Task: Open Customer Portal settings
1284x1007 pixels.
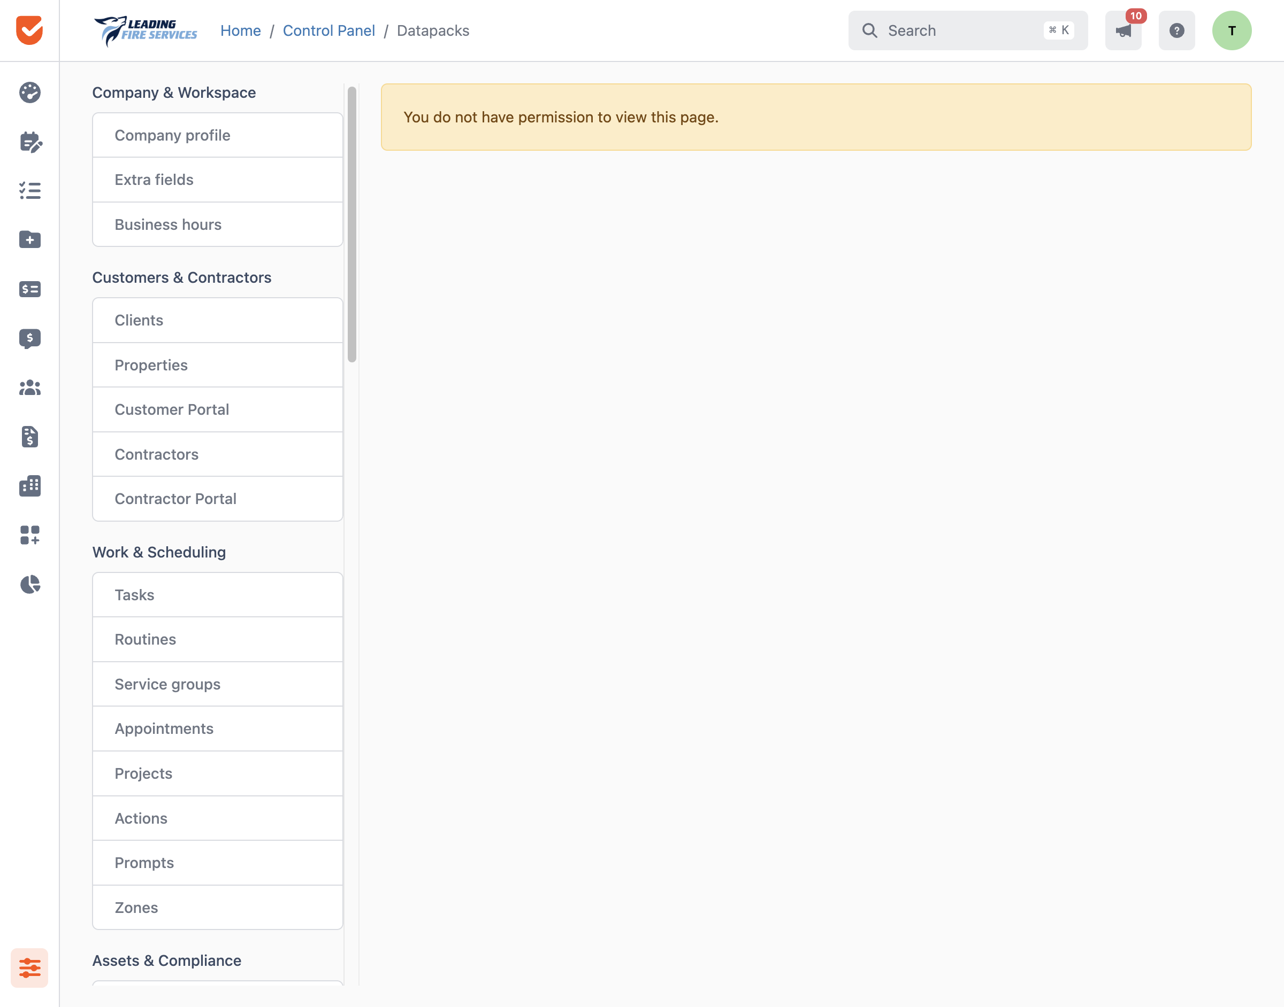Action: coord(217,410)
